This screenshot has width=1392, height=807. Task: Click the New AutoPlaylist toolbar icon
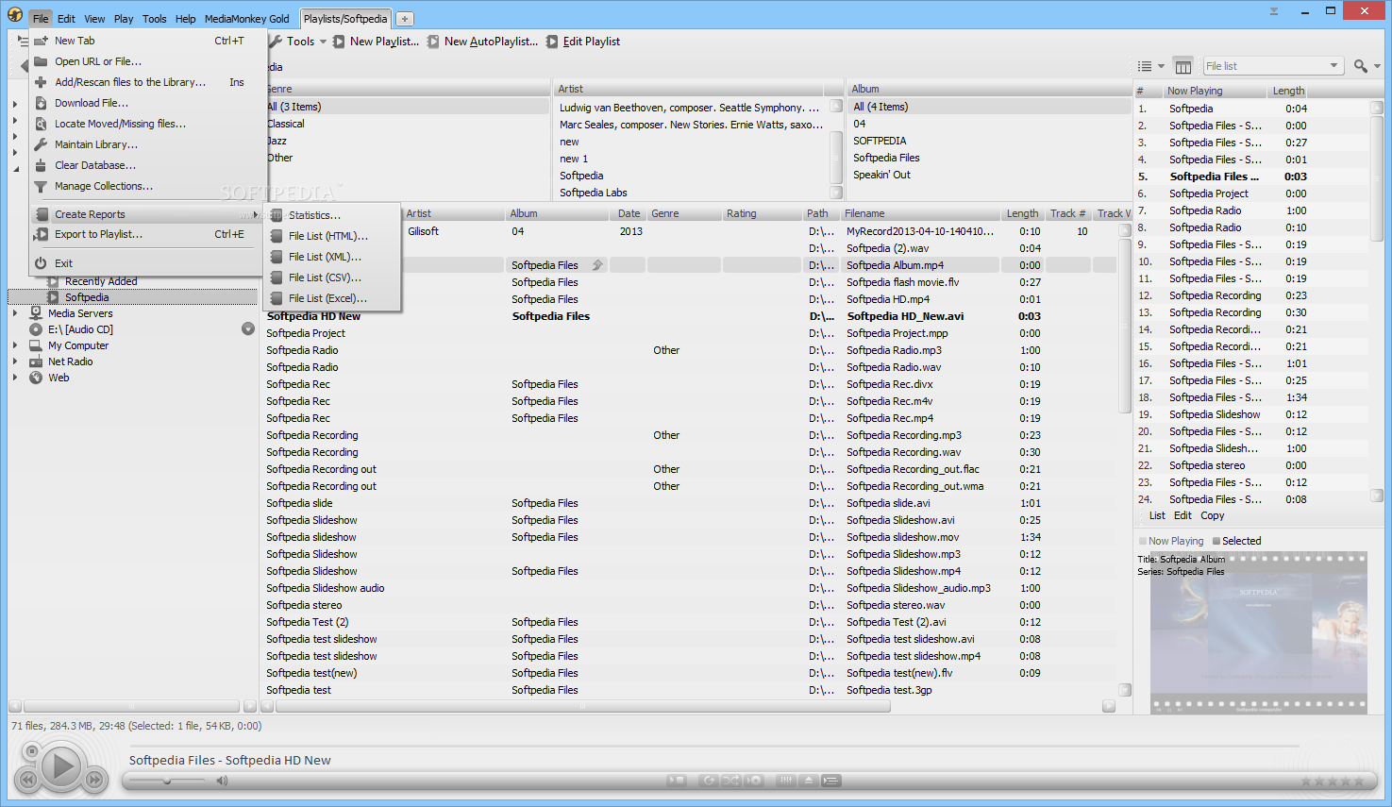click(x=433, y=42)
